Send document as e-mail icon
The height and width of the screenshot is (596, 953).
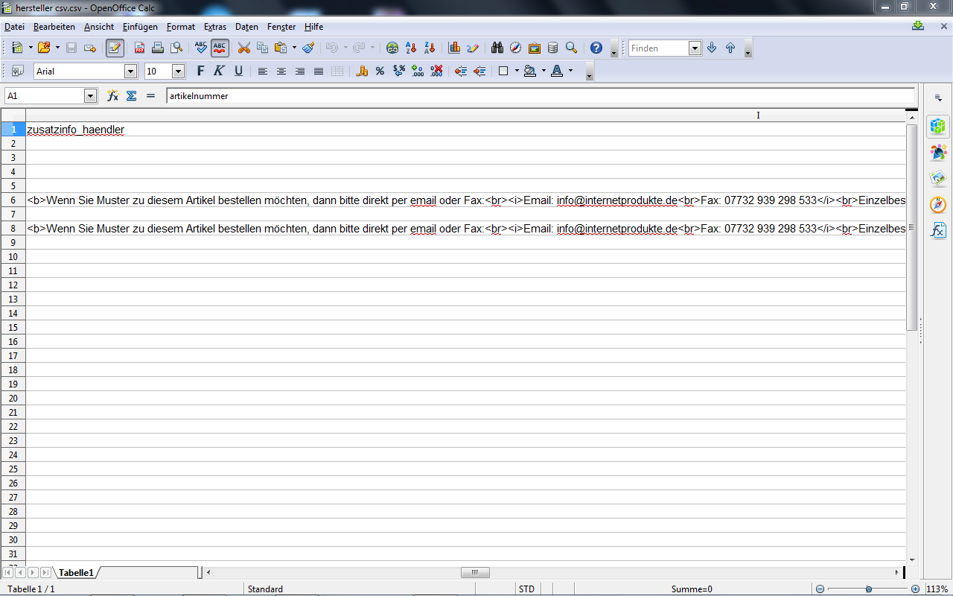(90, 48)
